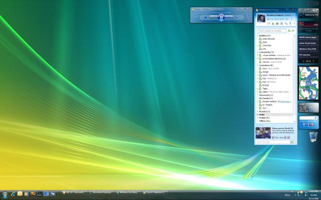Open the MSDN Library feed headline
Image resolution: width=321 pixels, height=200 pixels.
coord(308,38)
